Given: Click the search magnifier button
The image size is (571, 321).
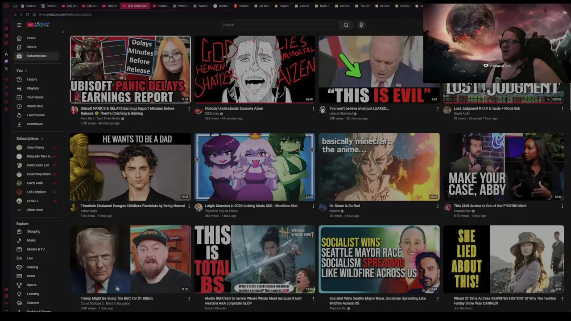Looking at the screenshot, I should point(346,25).
